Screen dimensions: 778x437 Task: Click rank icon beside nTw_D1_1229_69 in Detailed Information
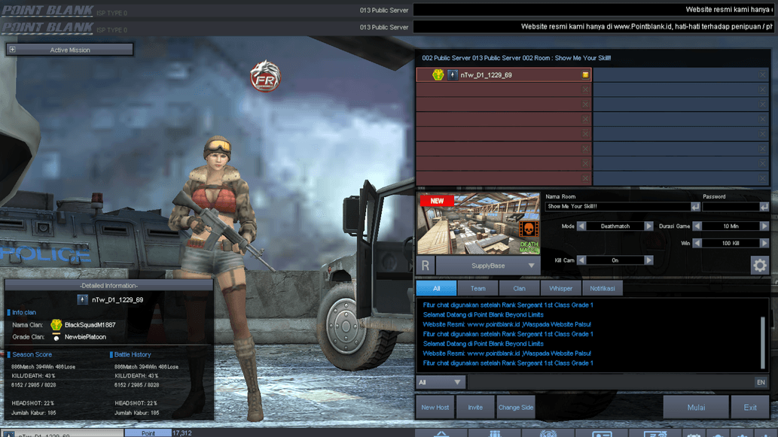point(82,300)
